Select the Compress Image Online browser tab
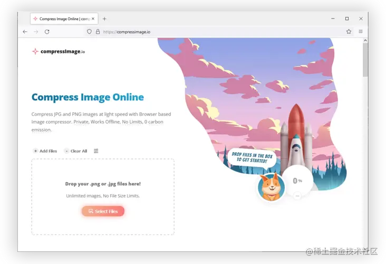The height and width of the screenshot is (264, 386). tap(64, 18)
